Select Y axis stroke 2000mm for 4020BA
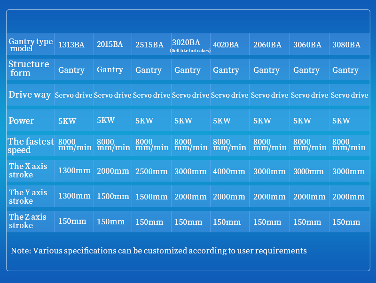This screenshot has width=376, height=283. [x=229, y=197]
